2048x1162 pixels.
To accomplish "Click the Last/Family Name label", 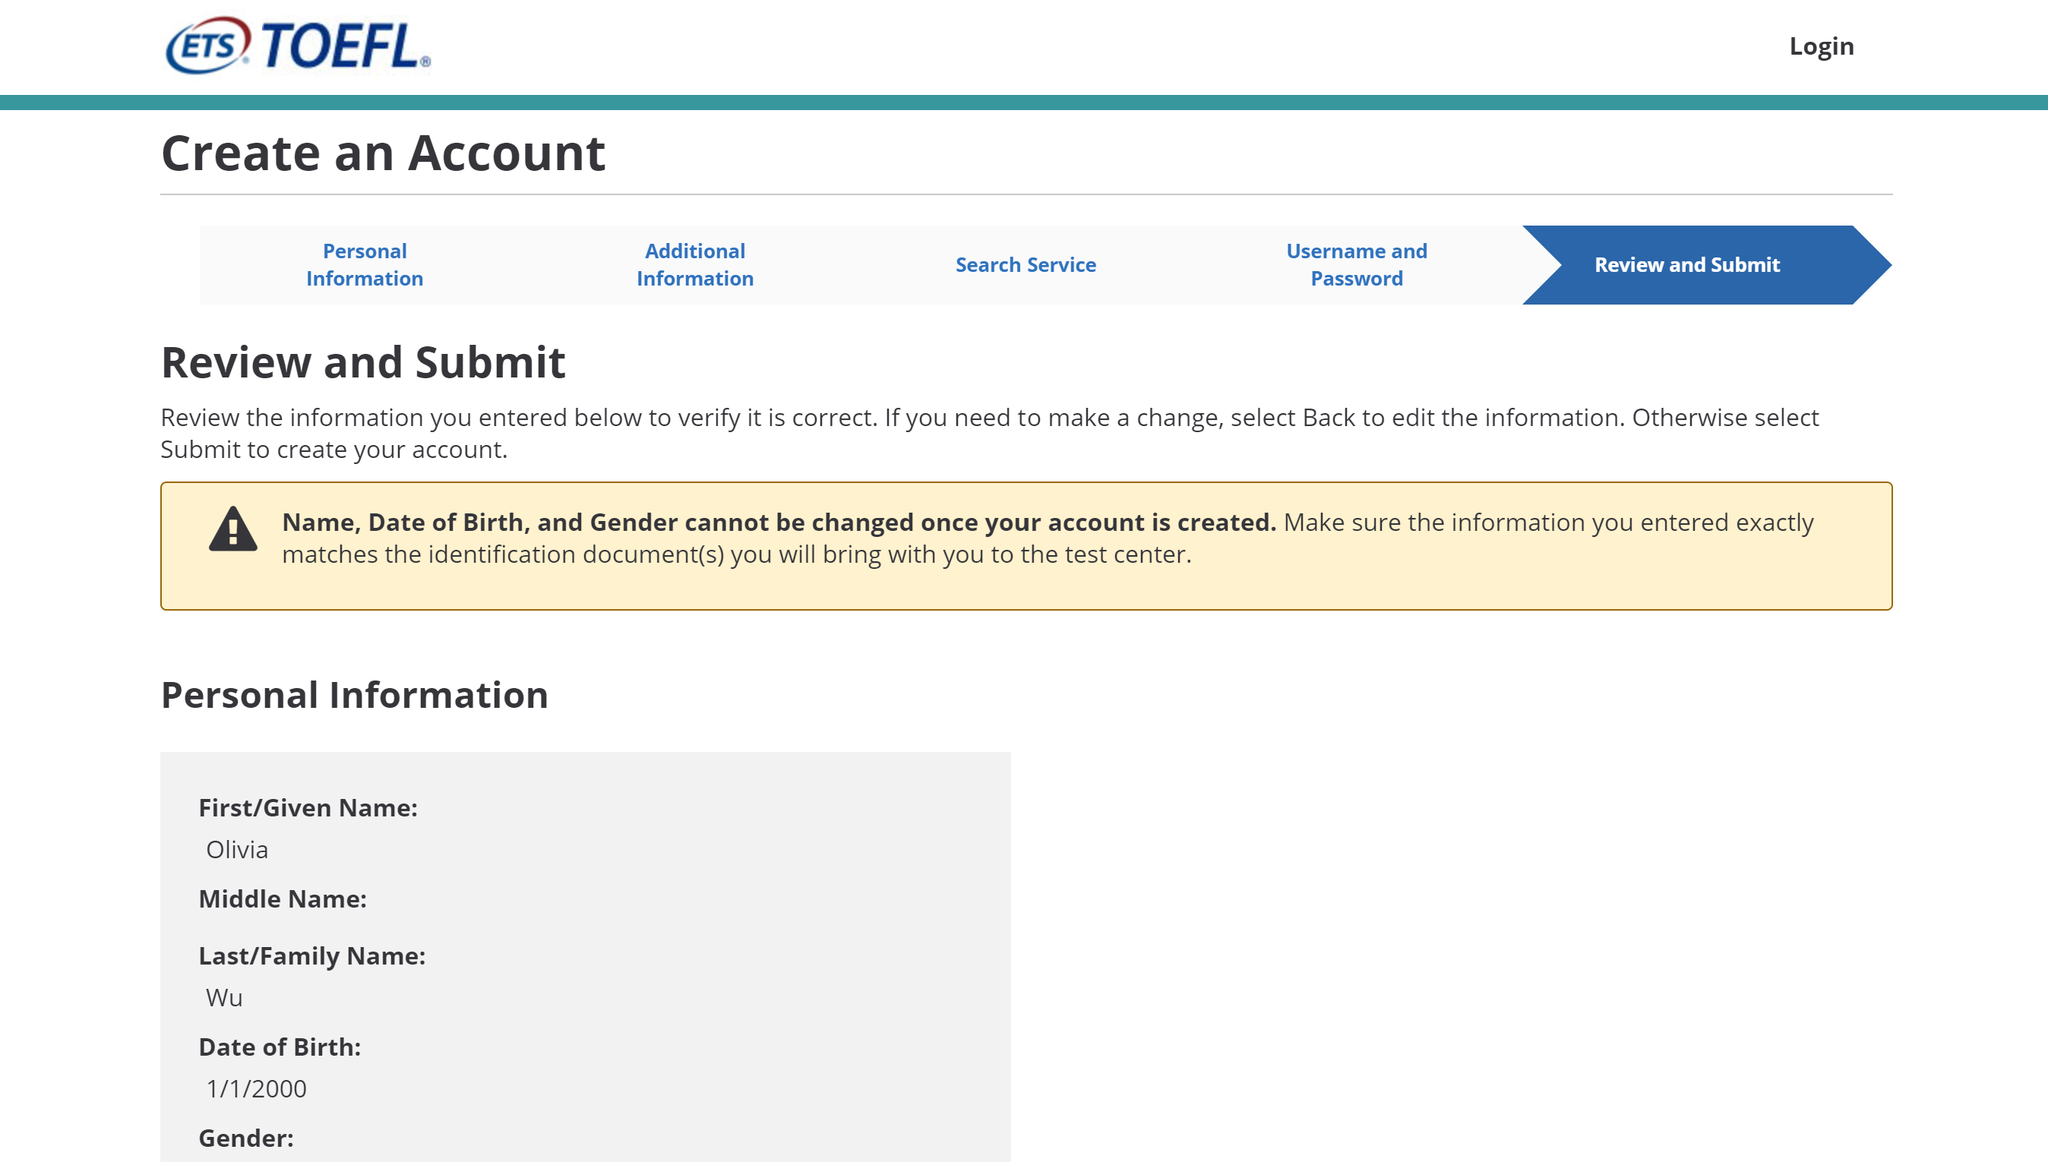I will pyautogui.click(x=312, y=955).
